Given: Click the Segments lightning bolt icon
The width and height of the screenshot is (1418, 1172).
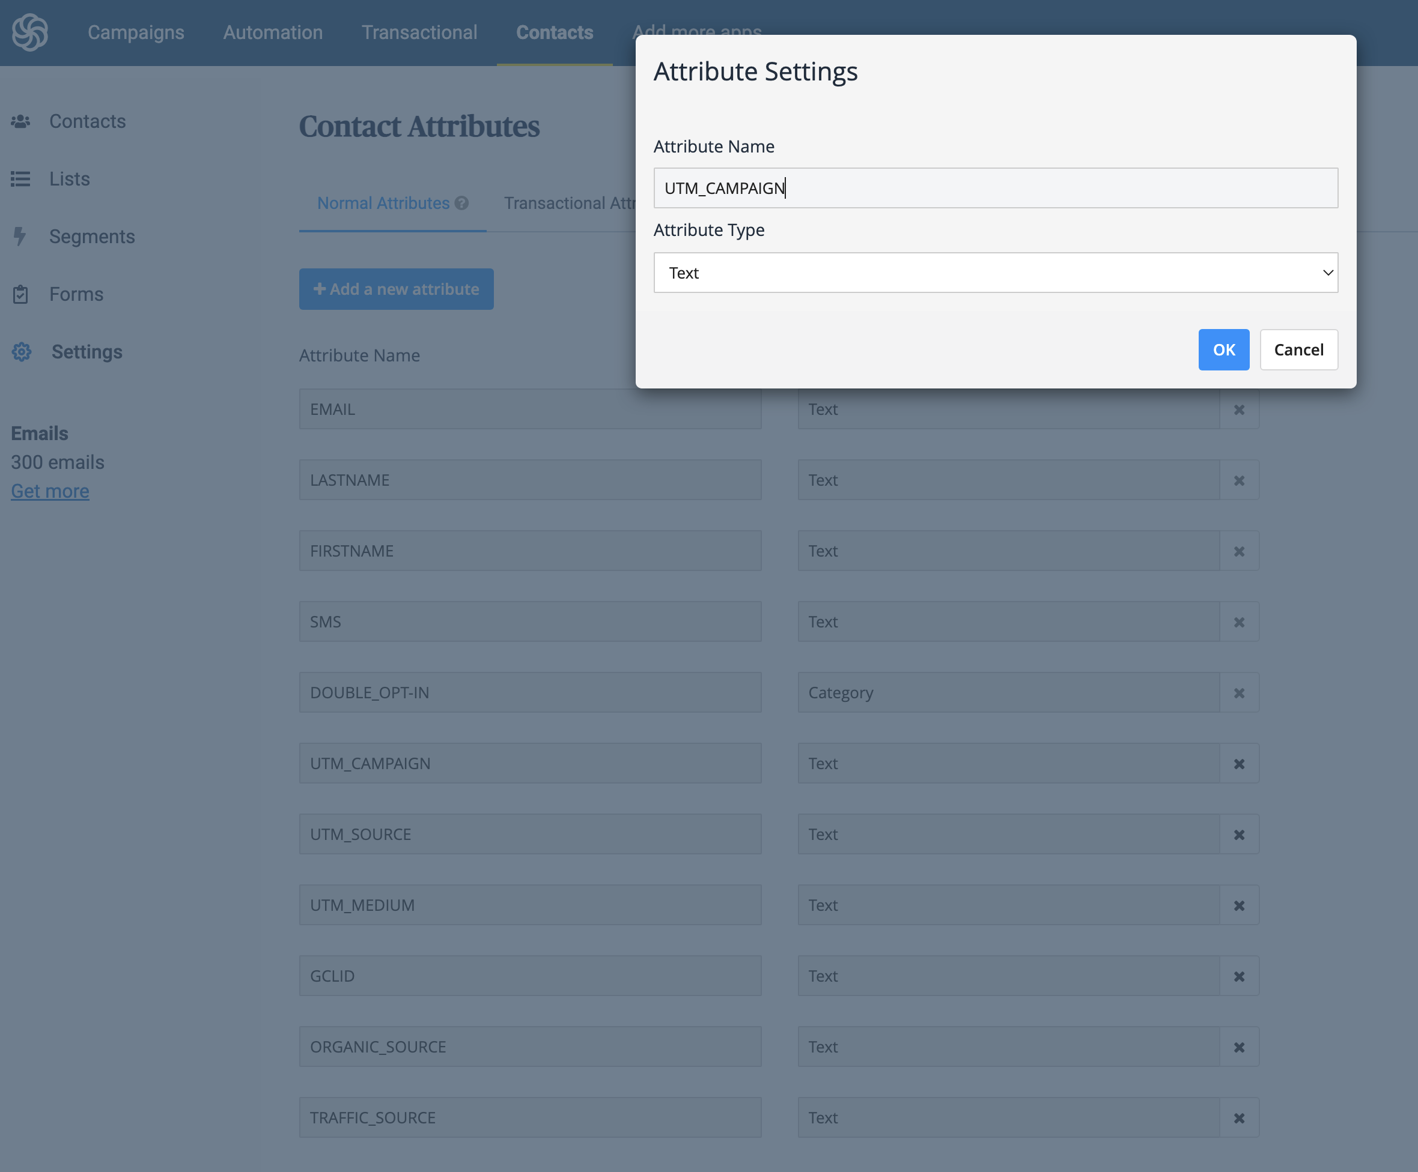Looking at the screenshot, I should tap(20, 236).
